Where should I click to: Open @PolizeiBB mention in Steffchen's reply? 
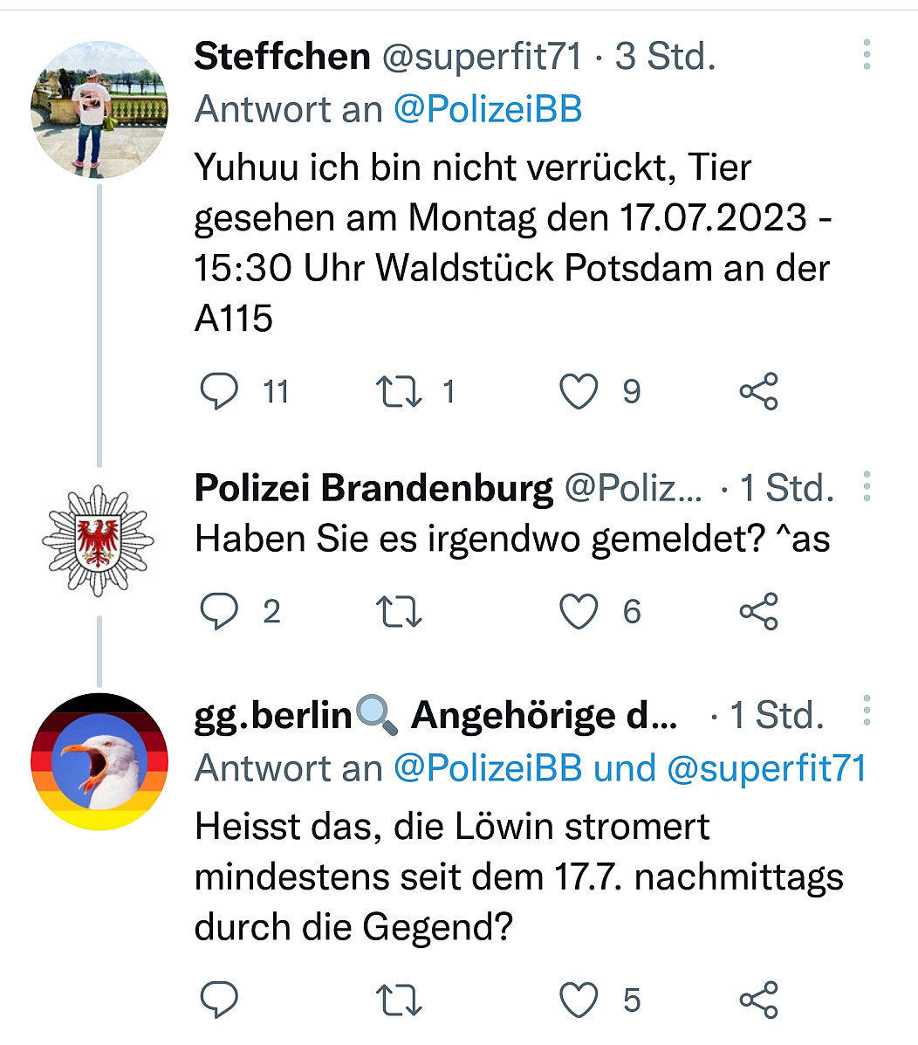[488, 110]
